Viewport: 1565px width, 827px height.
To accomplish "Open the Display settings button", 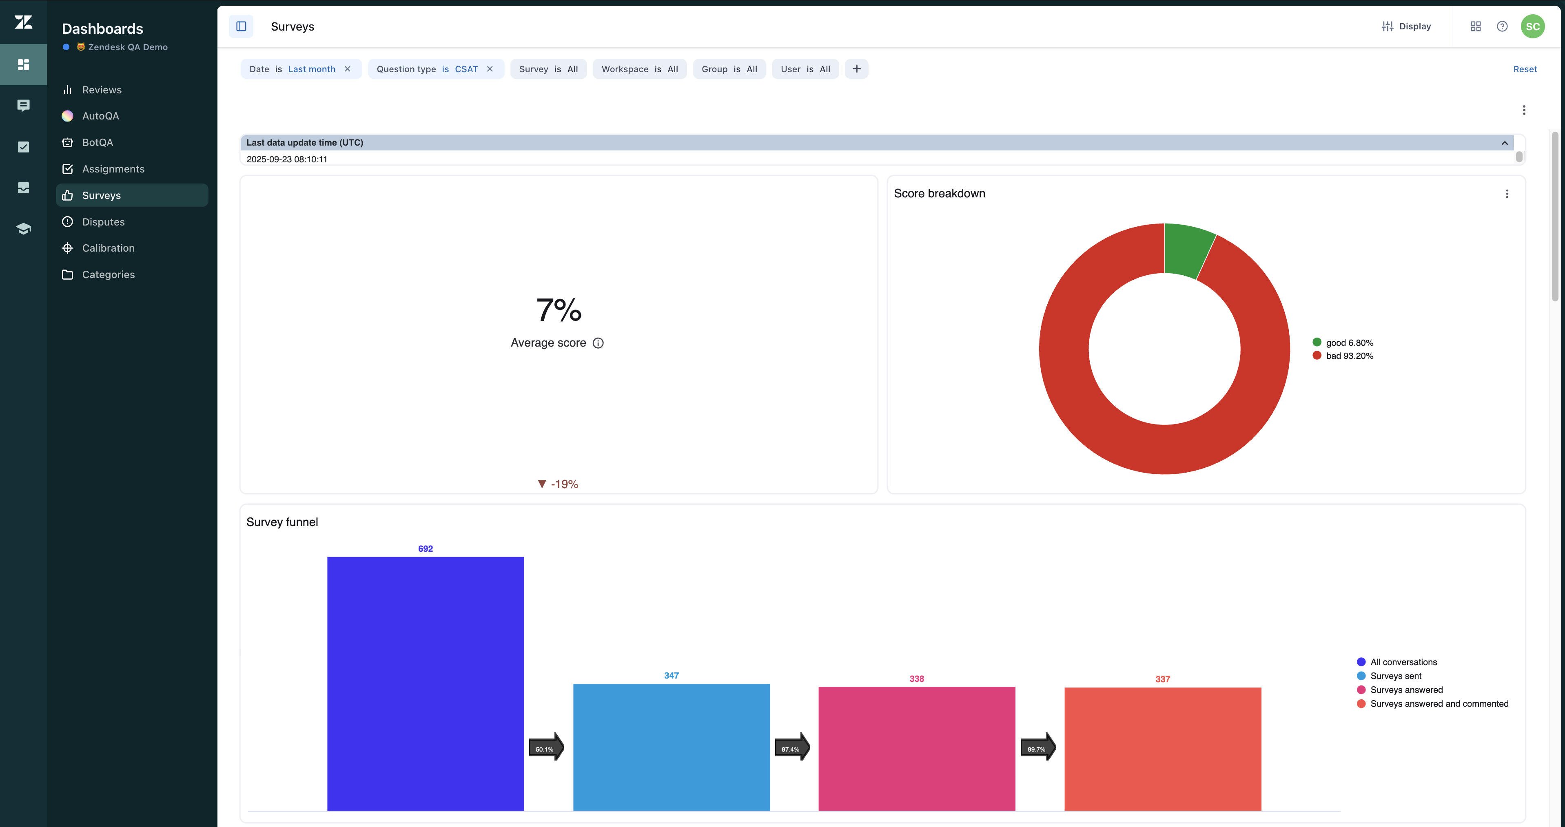I will coord(1406,26).
